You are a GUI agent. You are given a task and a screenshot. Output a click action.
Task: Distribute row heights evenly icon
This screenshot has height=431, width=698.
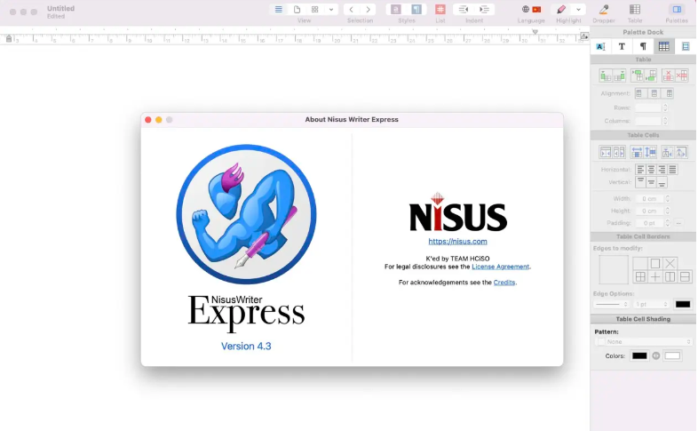pyautogui.click(x=650, y=153)
